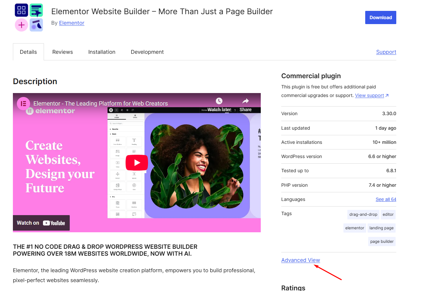Select the editor tag
Viewport: 429px width, 291px height.
click(388, 214)
